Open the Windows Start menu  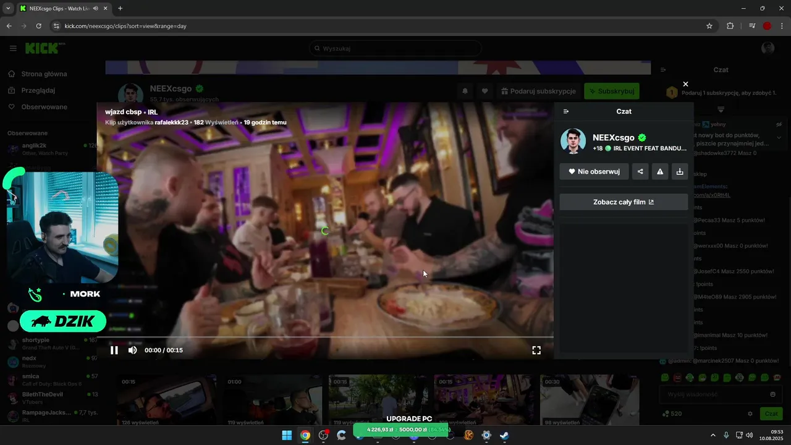pos(287,435)
